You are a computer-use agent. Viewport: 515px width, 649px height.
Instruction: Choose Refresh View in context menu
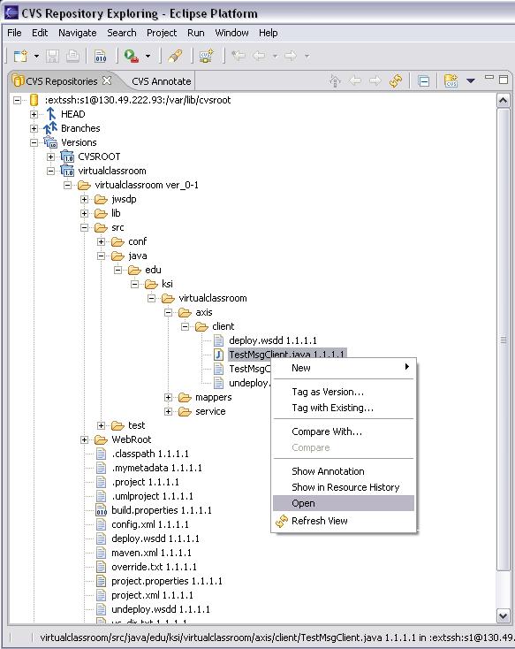point(344,521)
